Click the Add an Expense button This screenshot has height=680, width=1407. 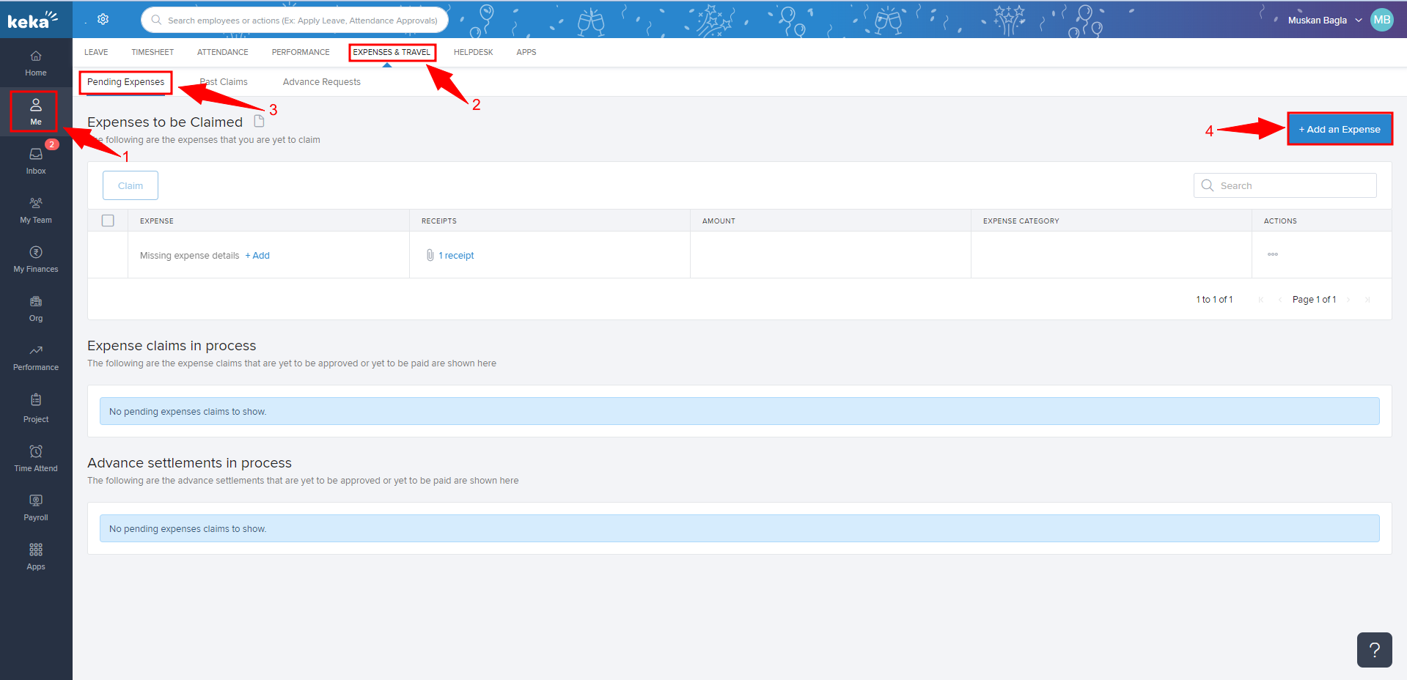[1339, 129]
